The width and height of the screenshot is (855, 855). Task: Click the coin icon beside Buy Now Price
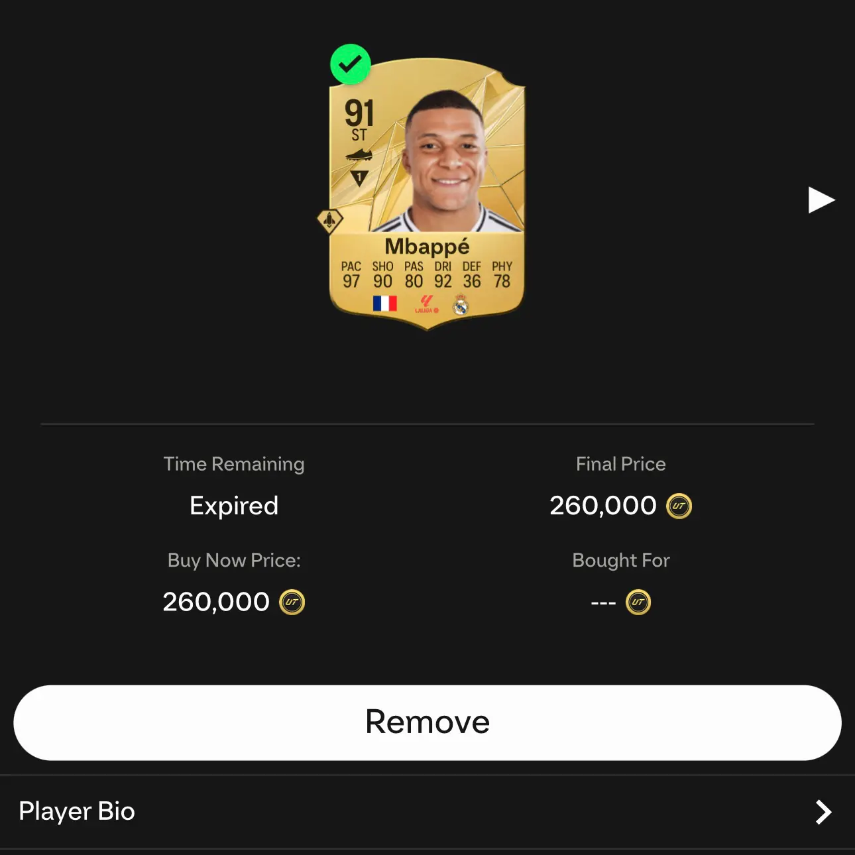(292, 602)
